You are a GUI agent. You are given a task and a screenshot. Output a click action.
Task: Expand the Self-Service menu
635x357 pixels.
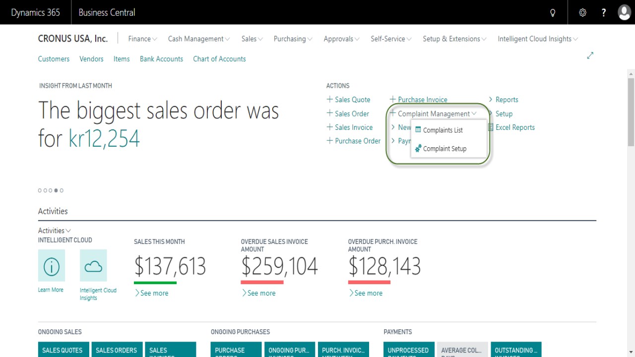[x=391, y=39]
